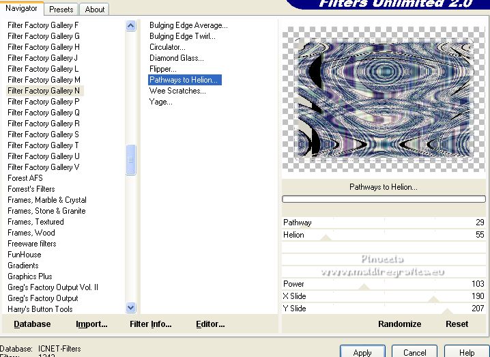
Task: Randomize the filter settings
Action: 399,324
